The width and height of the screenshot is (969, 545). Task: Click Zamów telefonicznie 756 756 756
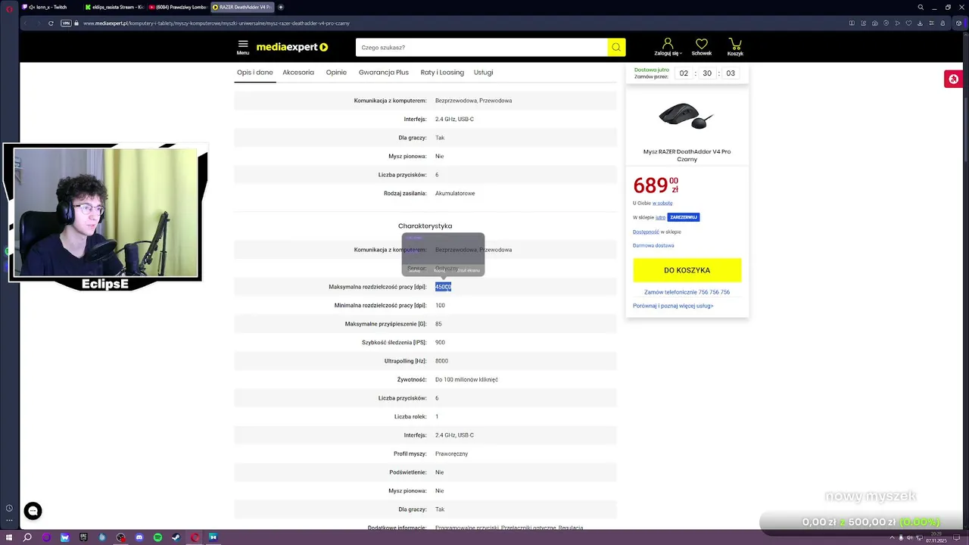pos(687,292)
